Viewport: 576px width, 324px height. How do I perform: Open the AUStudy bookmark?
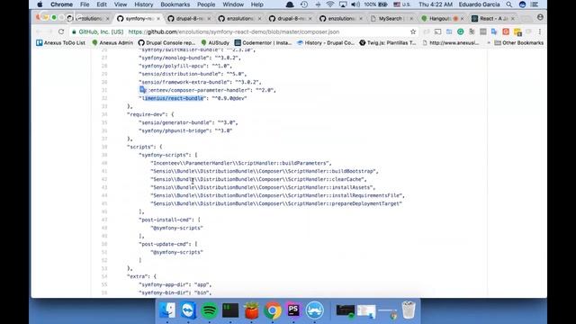(x=215, y=43)
